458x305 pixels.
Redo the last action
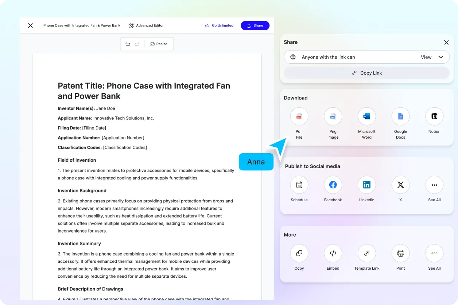(137, 44)
